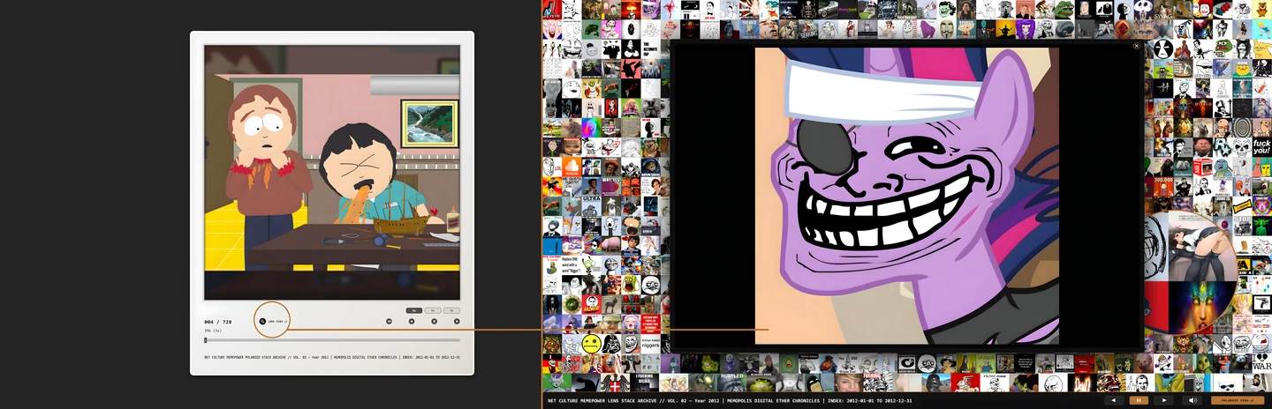Click previous arrow in bottom bar
Screen dimensions: 1272x409
1113,400
